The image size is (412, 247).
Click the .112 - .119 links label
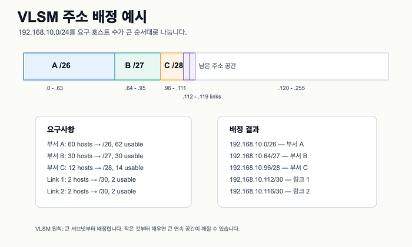pos(202,96)
